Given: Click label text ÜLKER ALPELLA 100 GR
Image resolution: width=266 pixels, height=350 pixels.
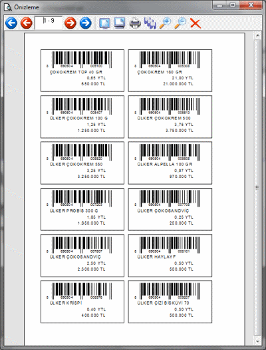Looking at the screenshot, I should pyautogui.click(x=165, y=164).
